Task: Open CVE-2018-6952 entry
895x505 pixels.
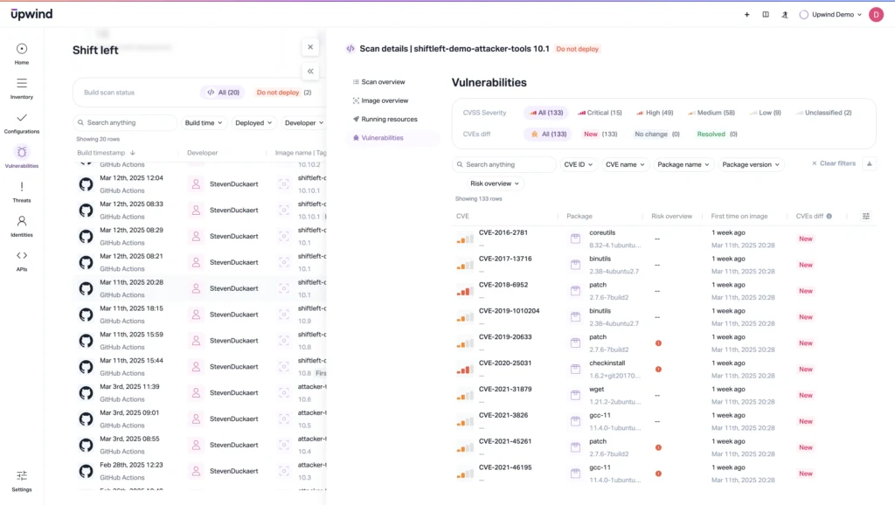Action: click(x=503, y=285)
